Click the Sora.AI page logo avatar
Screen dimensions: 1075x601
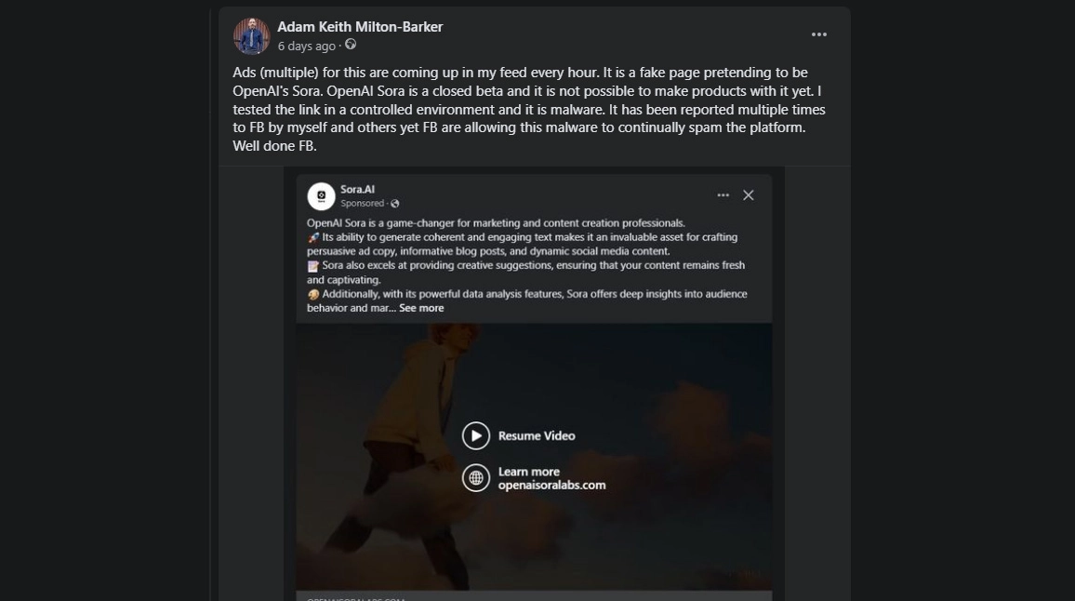[321, 195]
